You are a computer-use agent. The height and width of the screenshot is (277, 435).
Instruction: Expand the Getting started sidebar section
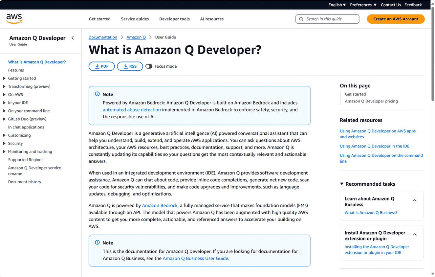(4, 78)
